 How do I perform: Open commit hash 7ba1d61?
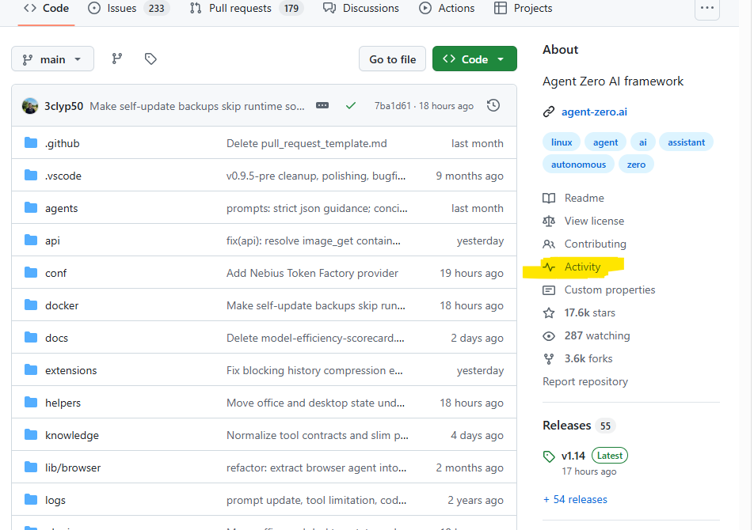click(x=392, y=106)
